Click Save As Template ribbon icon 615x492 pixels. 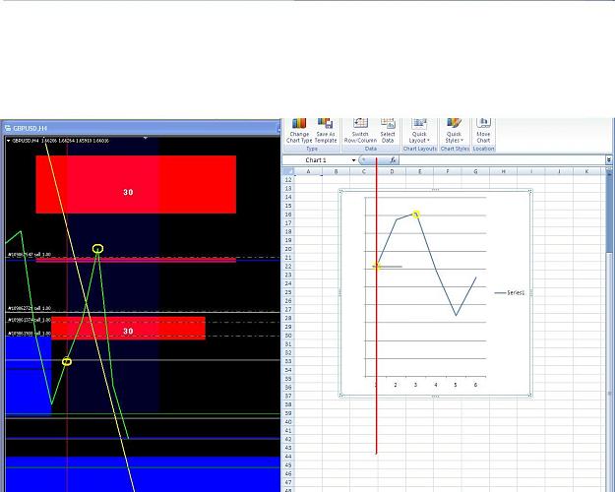tap(326, 131)
